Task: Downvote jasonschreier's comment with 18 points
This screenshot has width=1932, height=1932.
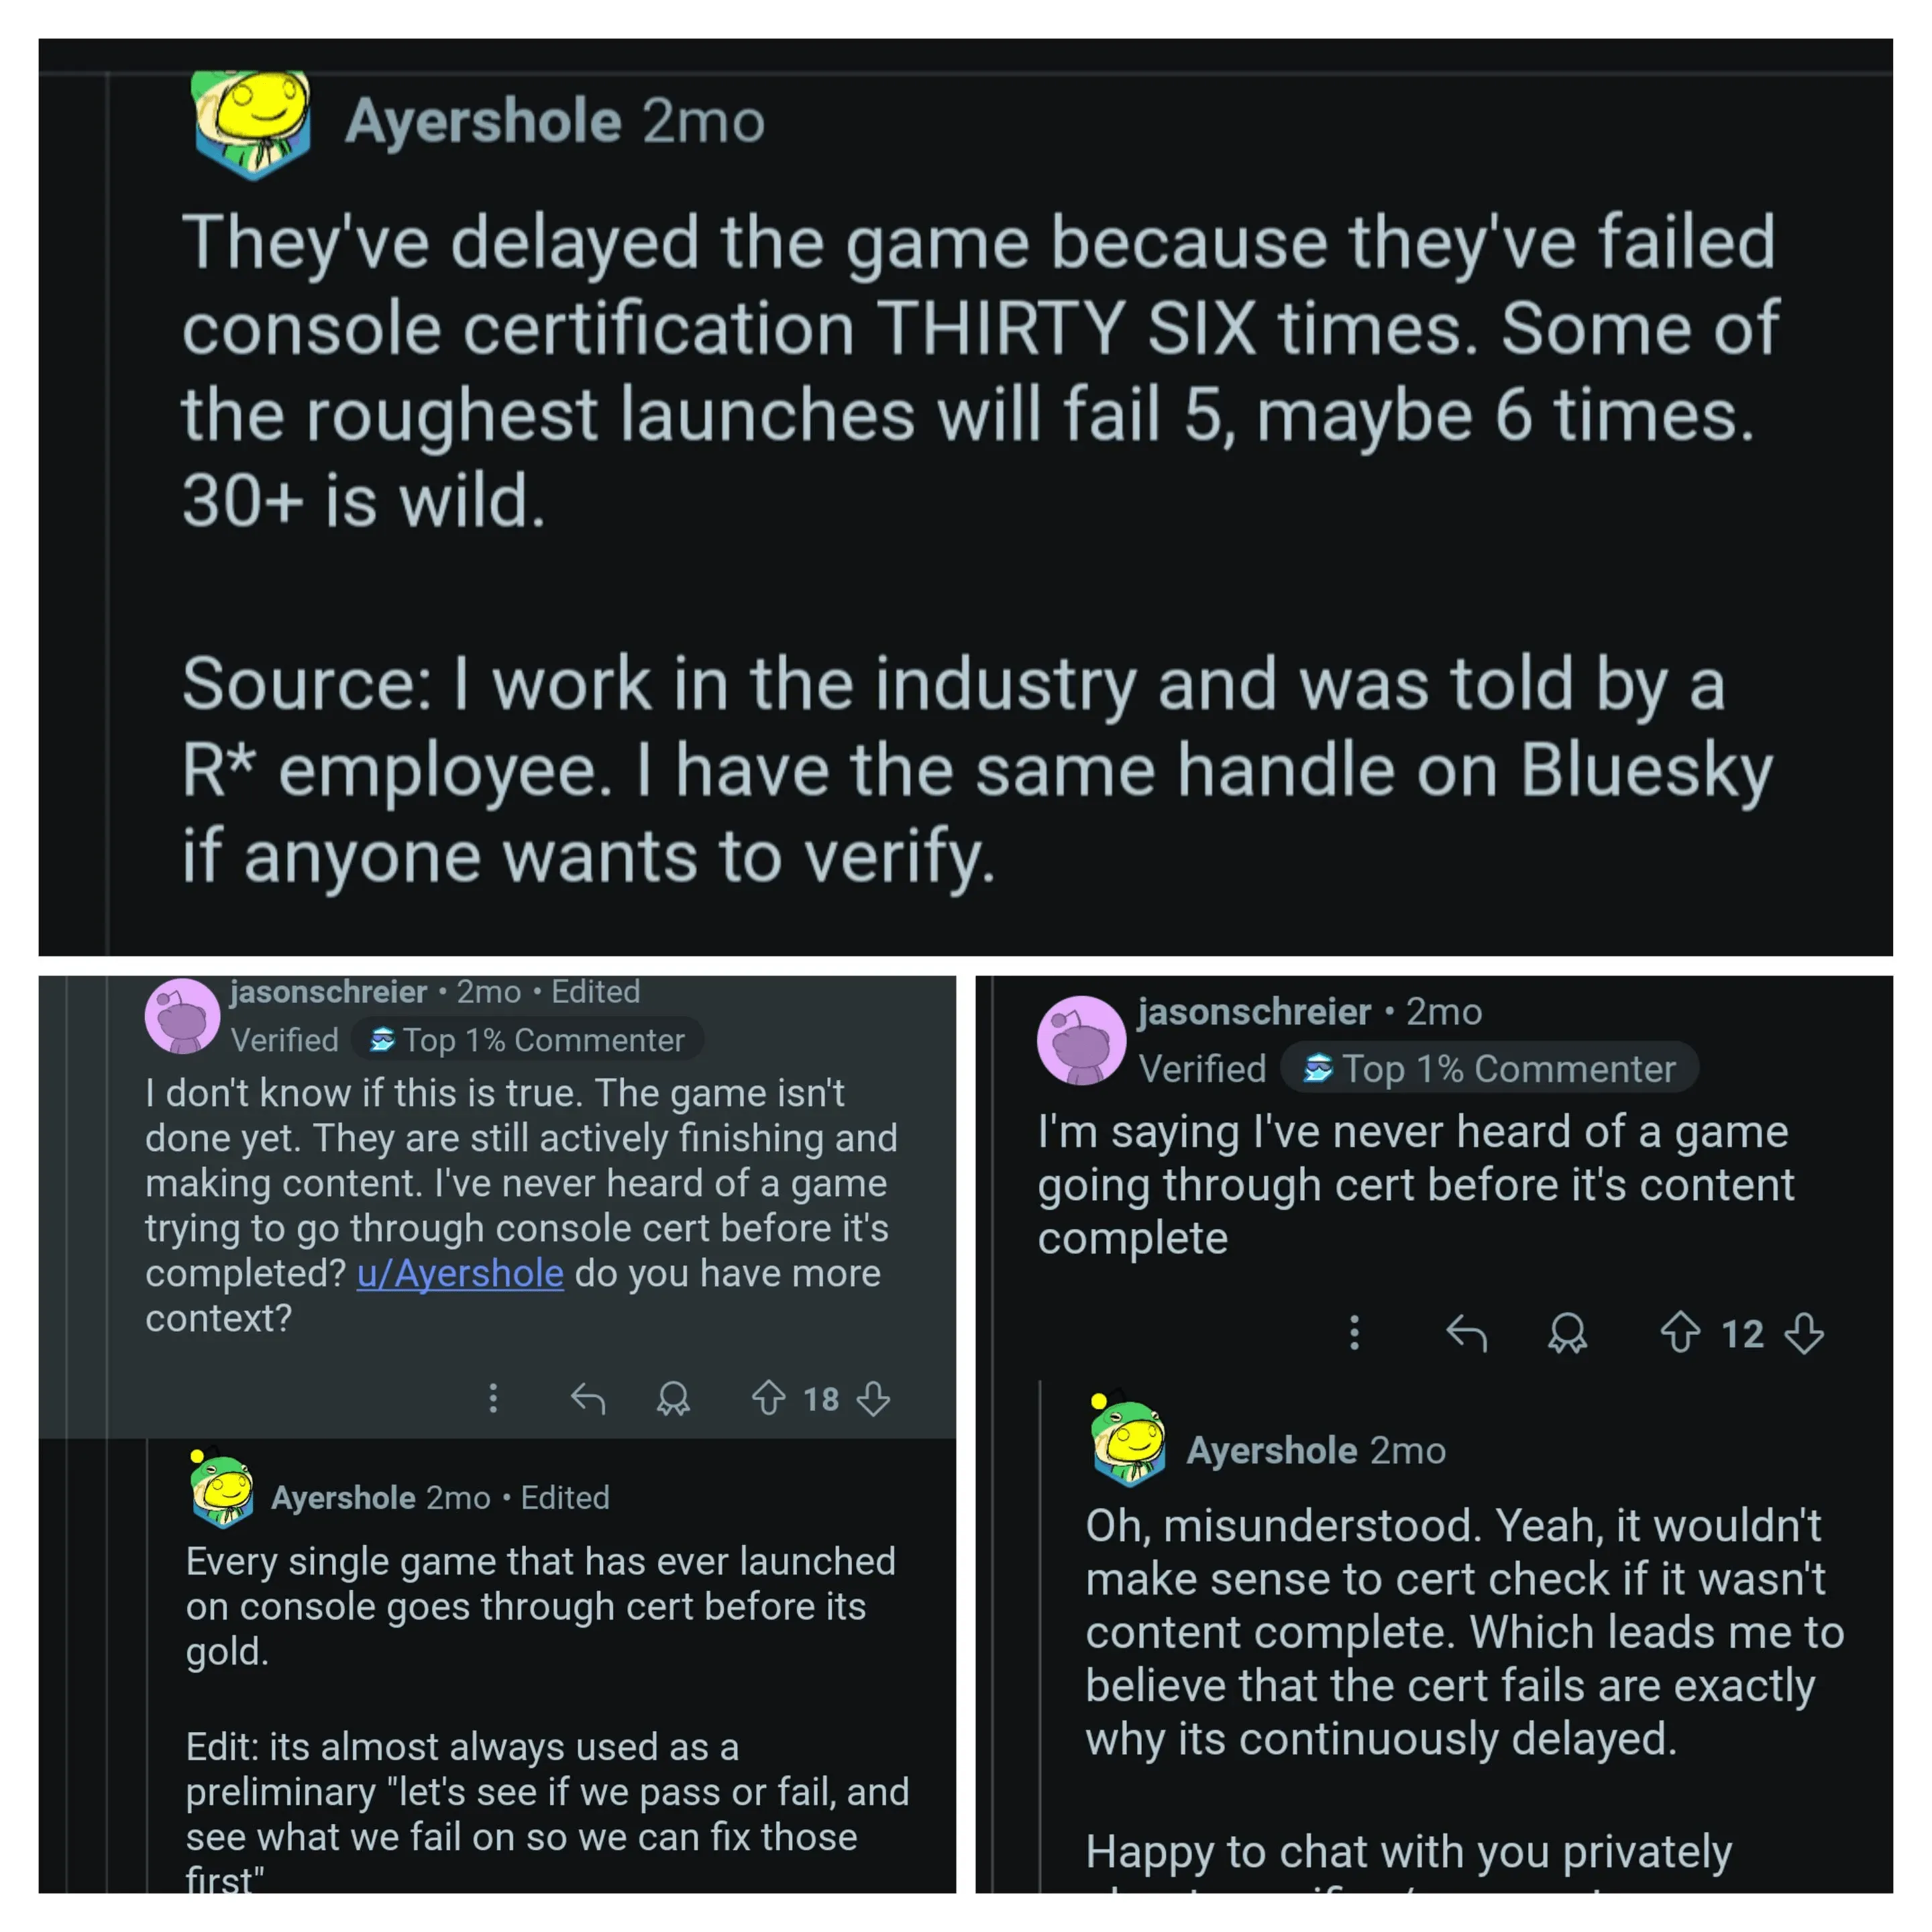Action: click(x=874, y=1398)
